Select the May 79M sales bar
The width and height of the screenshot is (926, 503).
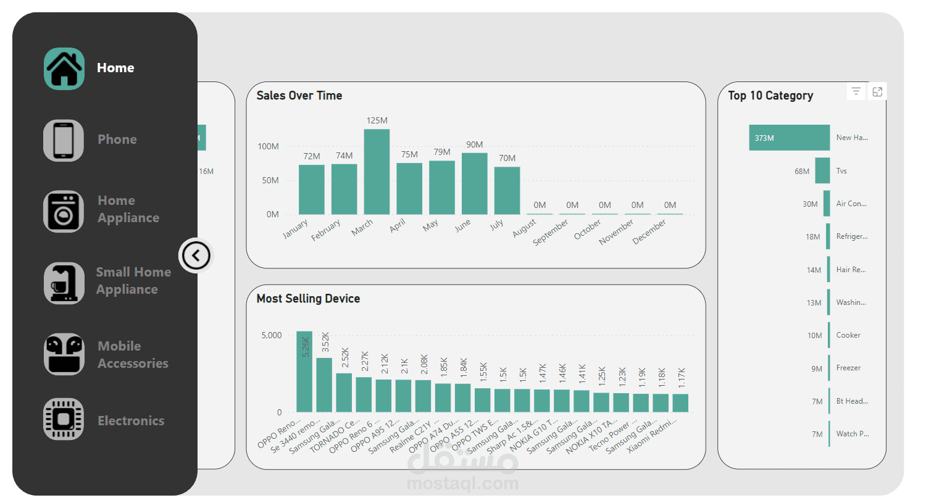pyautogui.click(x=442, y=187)
